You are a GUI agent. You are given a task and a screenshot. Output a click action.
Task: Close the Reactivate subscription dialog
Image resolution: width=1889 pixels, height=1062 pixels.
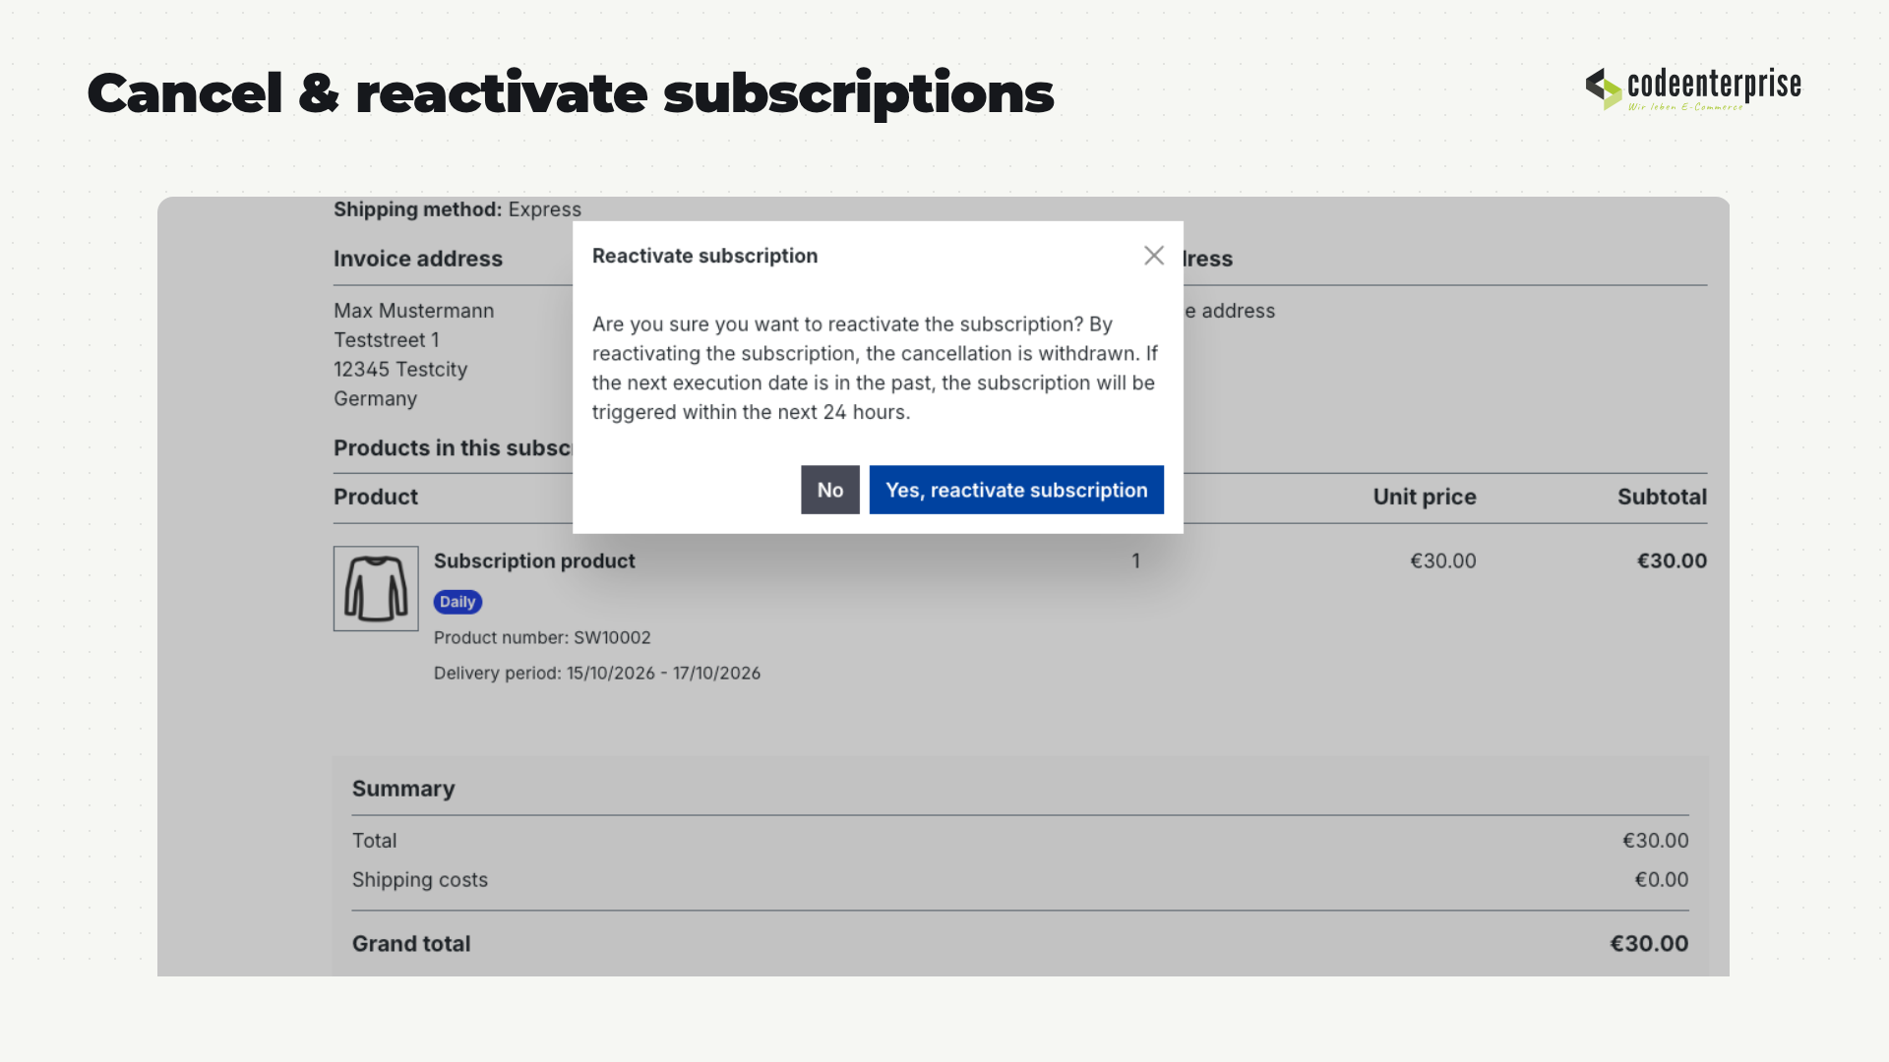click(x=1154, y=256)
